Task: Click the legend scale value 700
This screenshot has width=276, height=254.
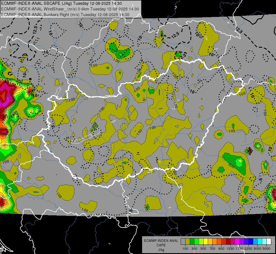Action: [213, 249]
